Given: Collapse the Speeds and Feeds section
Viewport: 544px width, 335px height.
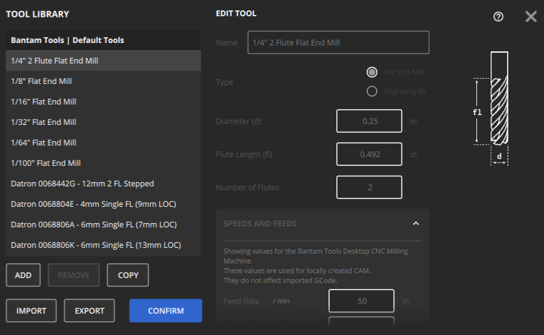Looking at the screenshot, I should pos(416,224).
